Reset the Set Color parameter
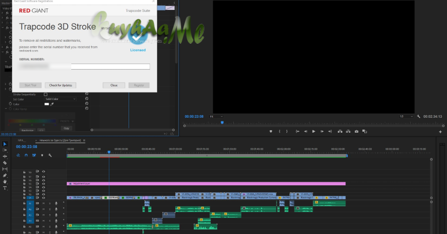The width and height of the screenshot is (447, 234). click(x=87, y=99)
